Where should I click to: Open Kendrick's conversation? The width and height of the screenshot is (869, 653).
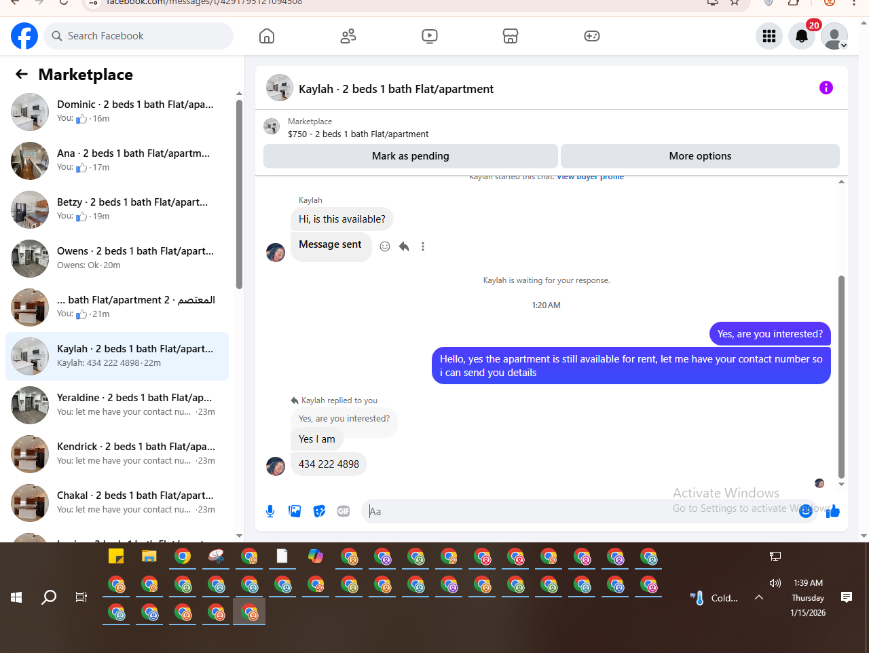click(117, 454)
